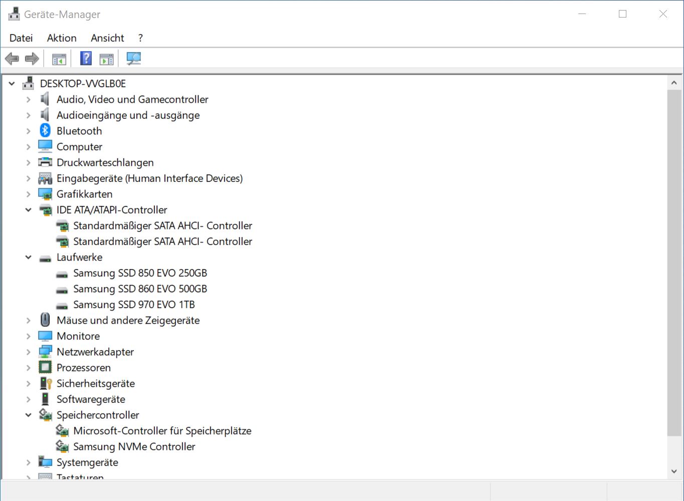
Task: Collapse the Laufwerke category
Action: (28, 257)
